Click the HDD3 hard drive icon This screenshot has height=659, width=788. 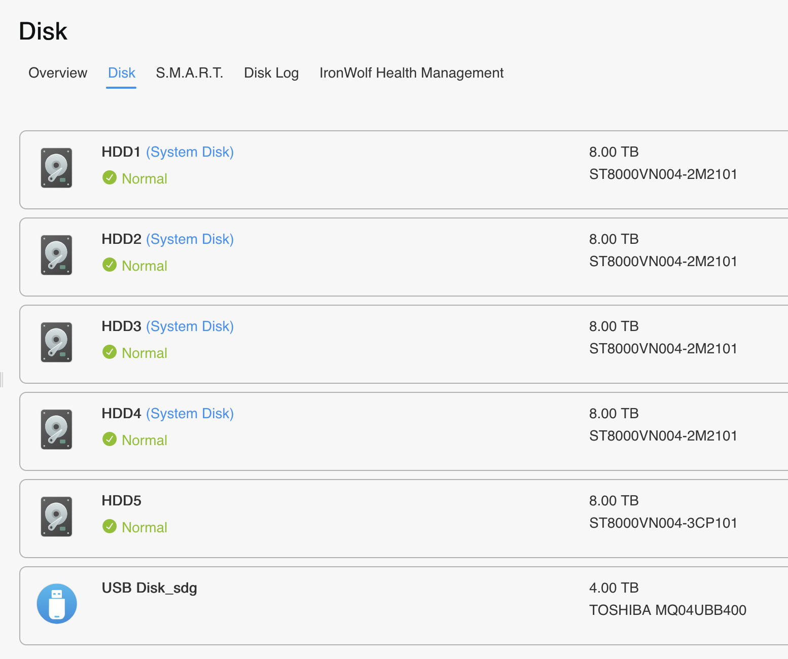[x=56, y=342]
